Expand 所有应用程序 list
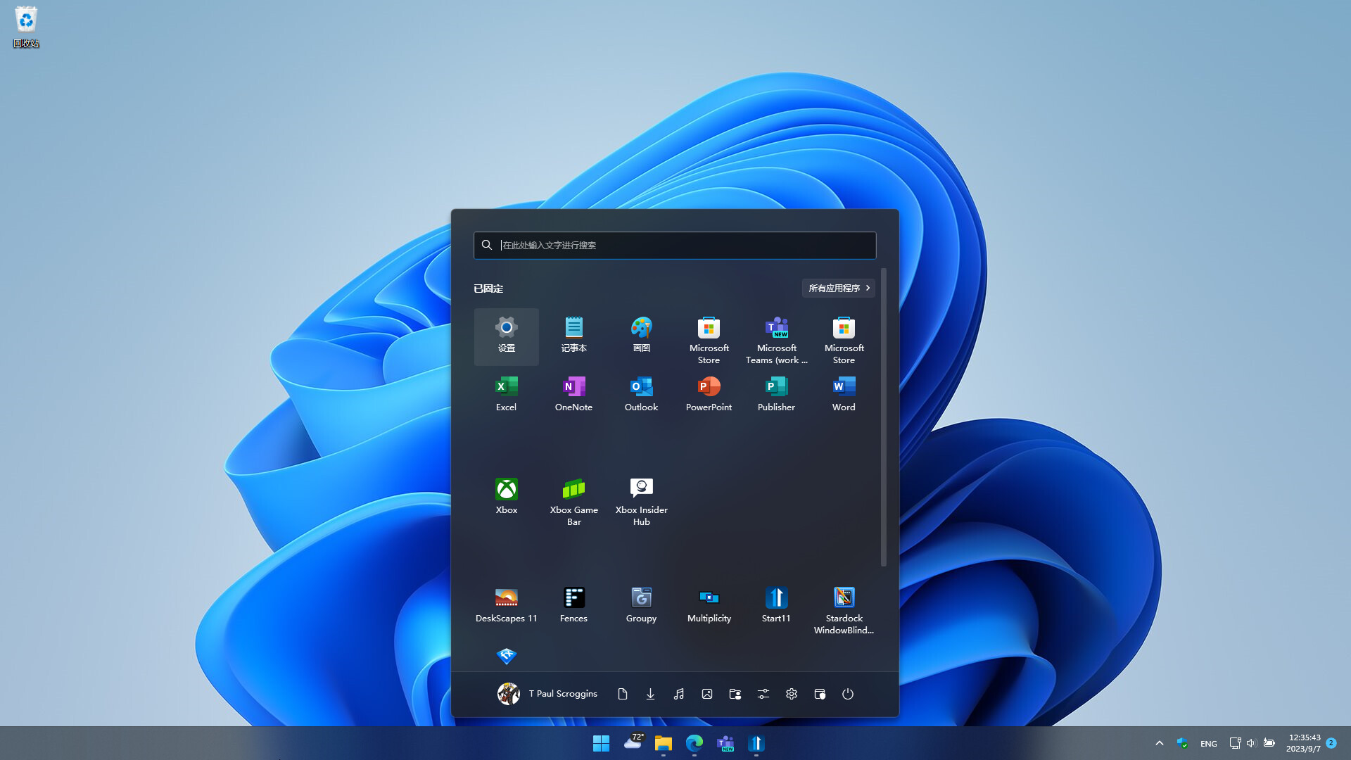Screen dimensions: 1351x760 (x=838, y=288)
